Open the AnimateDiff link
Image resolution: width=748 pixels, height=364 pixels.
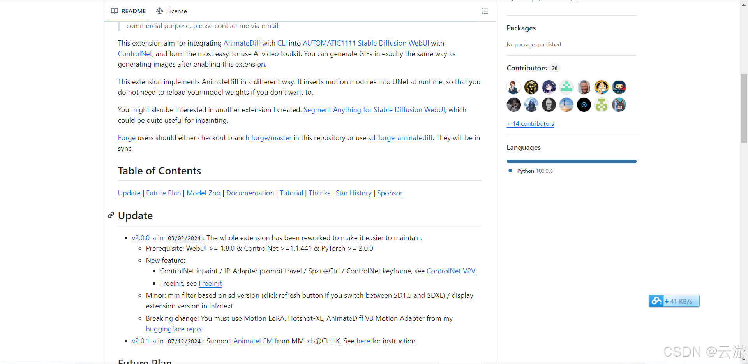[x=242, y=43]
